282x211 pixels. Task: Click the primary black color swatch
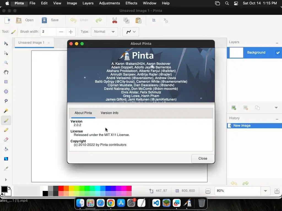[4, 189]
